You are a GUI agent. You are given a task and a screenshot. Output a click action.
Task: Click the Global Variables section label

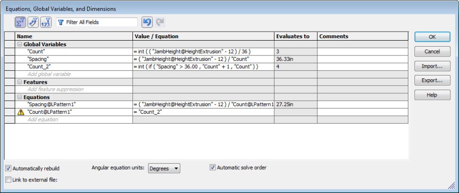(x=45, y=44)
